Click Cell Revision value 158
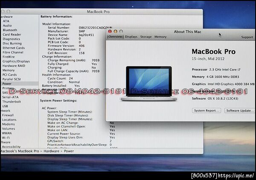Viewport: 256px width, 180px height. pyautogui.click(x=81, y=53)
